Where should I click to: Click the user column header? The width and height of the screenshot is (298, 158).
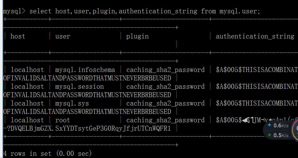pyautogui.click(x=63, y=36)
